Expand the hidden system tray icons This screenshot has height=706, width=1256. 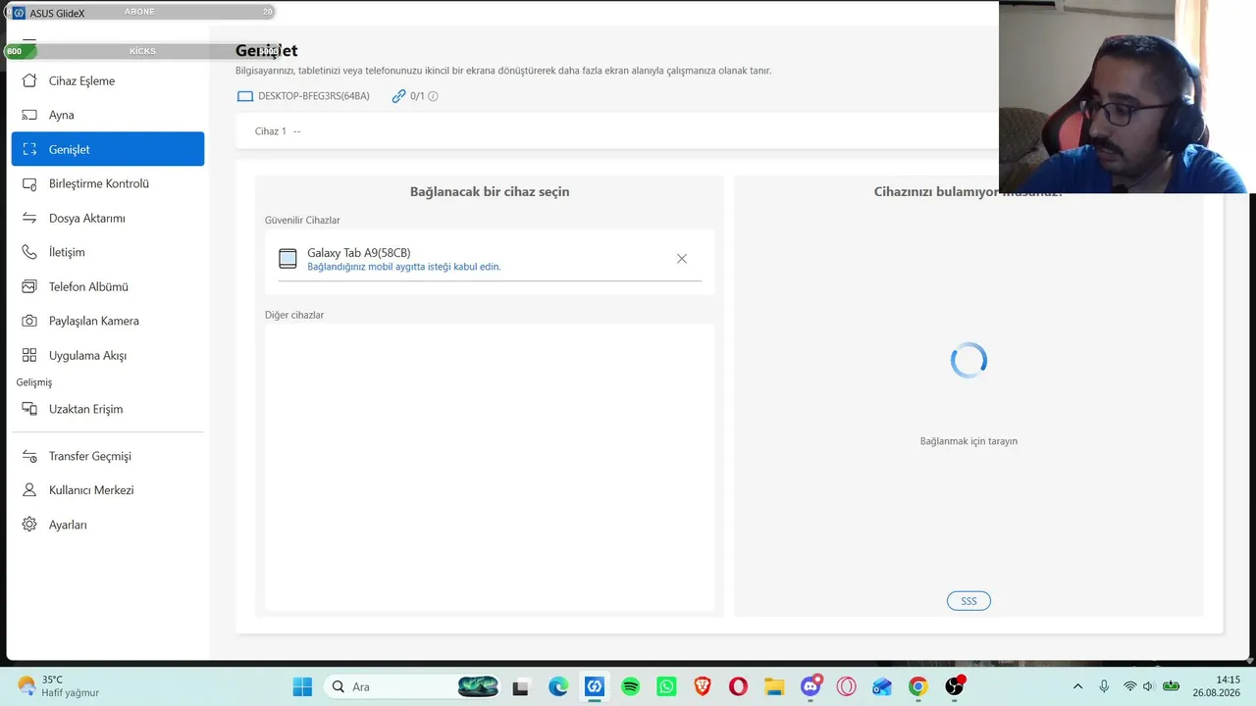coord(1077,686)
